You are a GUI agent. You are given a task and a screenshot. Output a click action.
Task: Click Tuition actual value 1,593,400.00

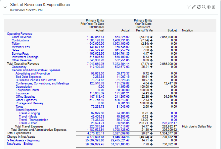121,44
